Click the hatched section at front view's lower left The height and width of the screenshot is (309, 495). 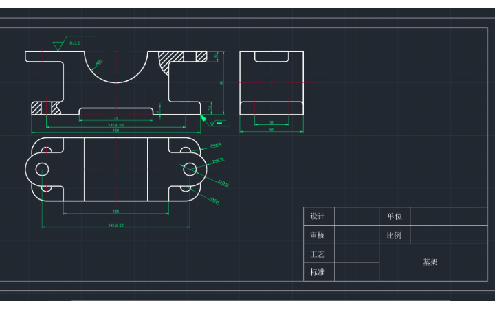[x=36, y=108]
